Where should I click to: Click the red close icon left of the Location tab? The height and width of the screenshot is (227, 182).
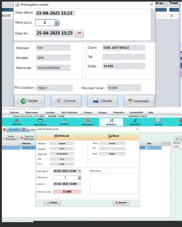(x=24, y=129)
